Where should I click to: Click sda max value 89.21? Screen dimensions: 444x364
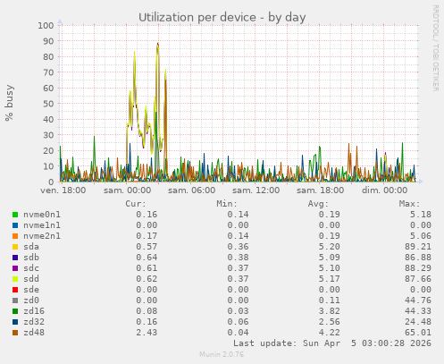click(x=418, y=247)
